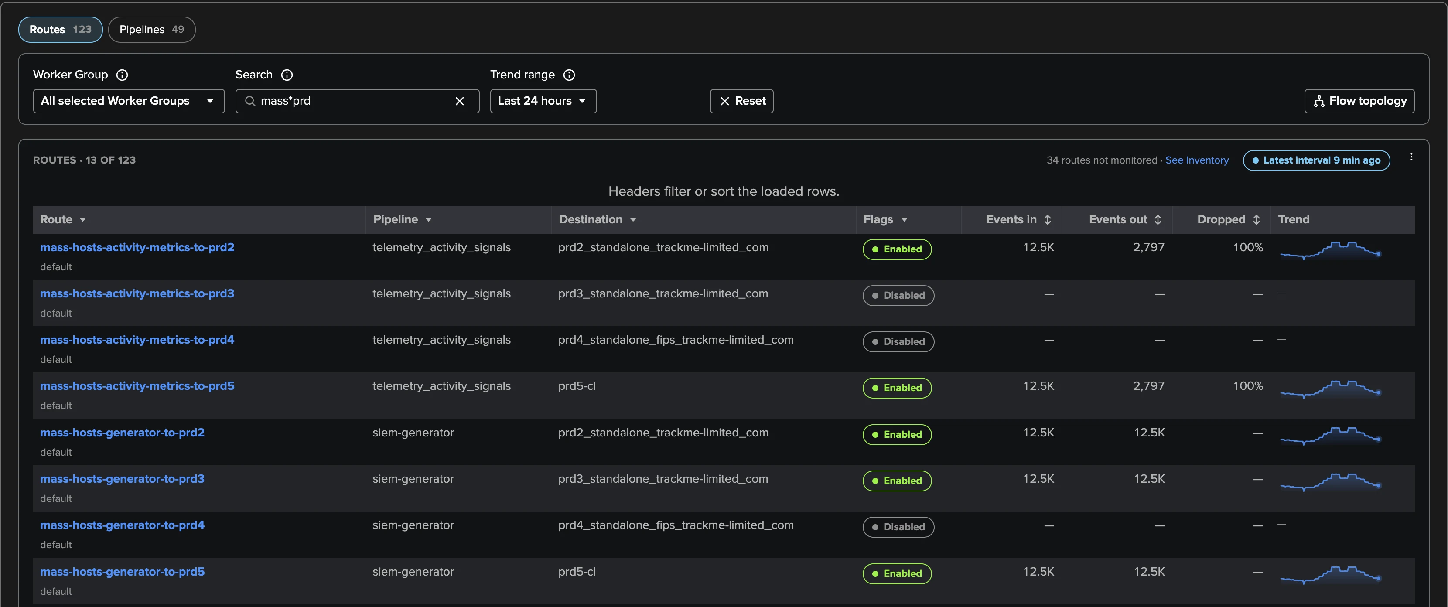Click Disabled flag on mass-hosts-activity-metrics-to-prd3 row
The image size is (1448, 607).
898,296
